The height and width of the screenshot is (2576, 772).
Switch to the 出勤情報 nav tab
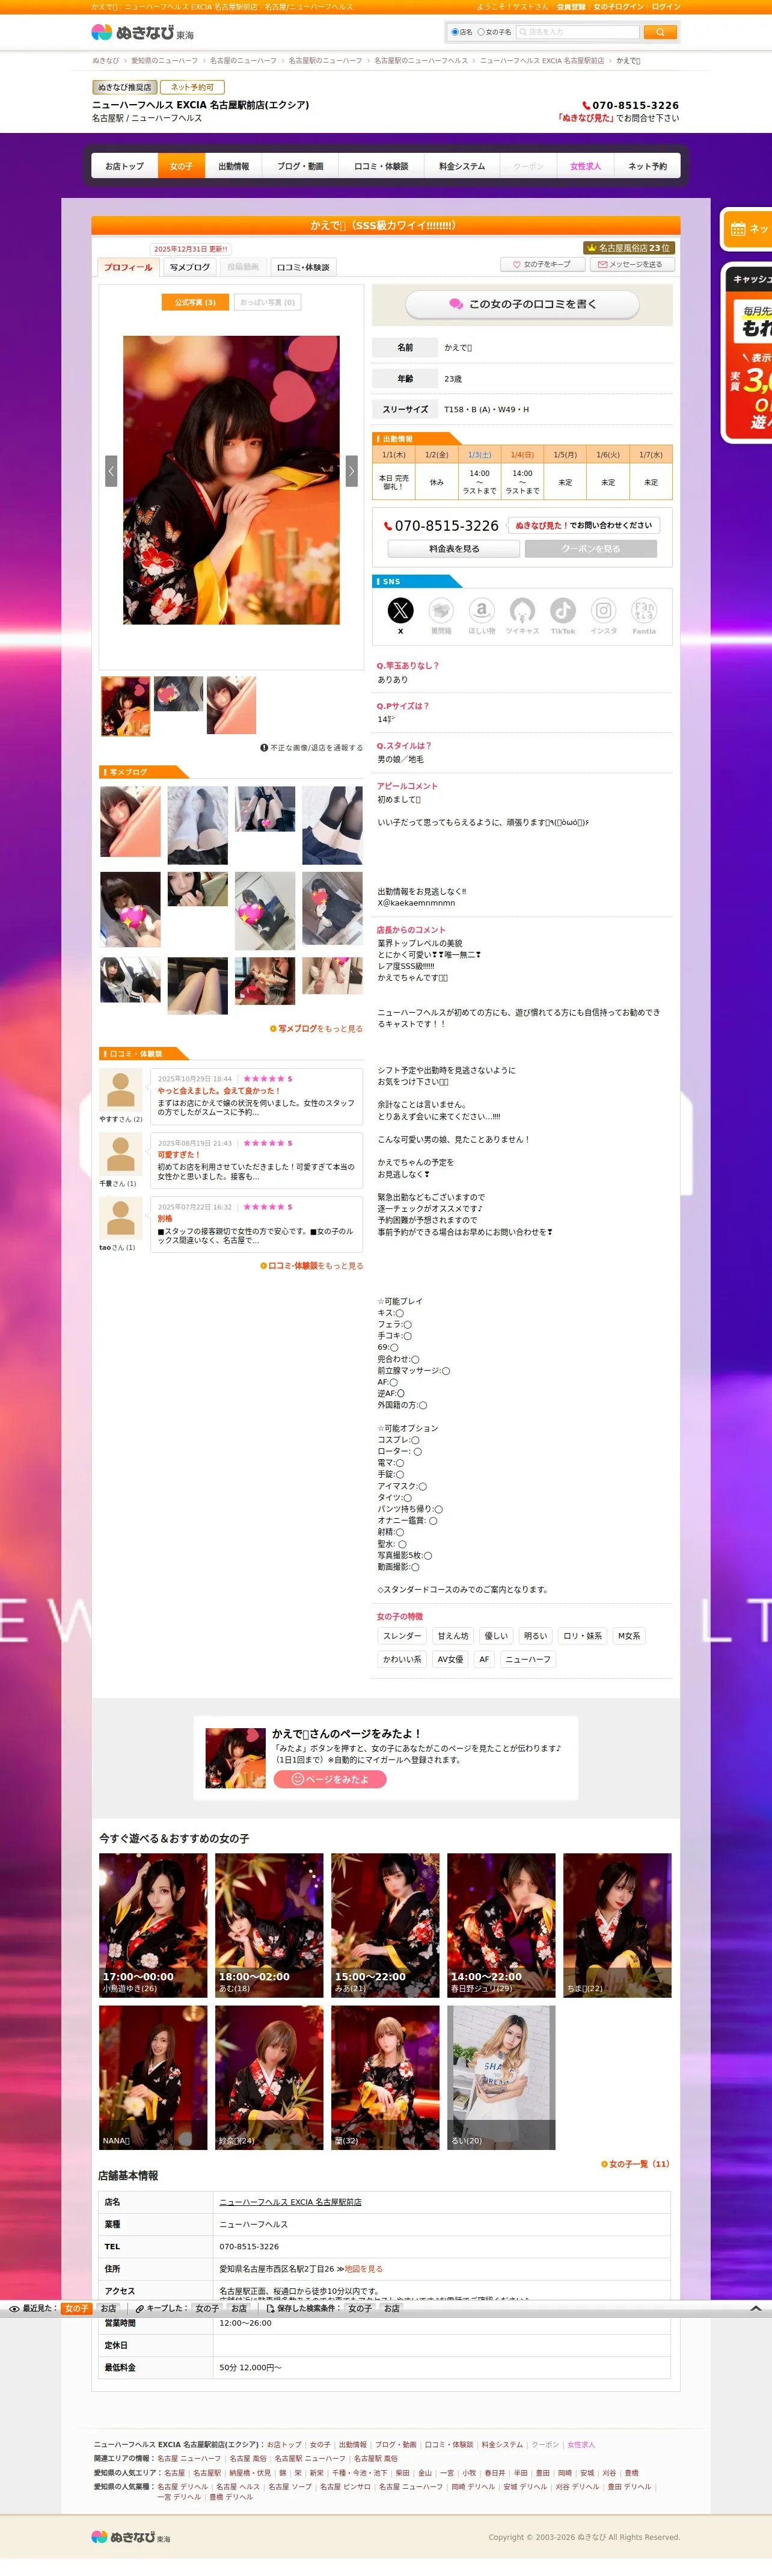pos(234,166)
